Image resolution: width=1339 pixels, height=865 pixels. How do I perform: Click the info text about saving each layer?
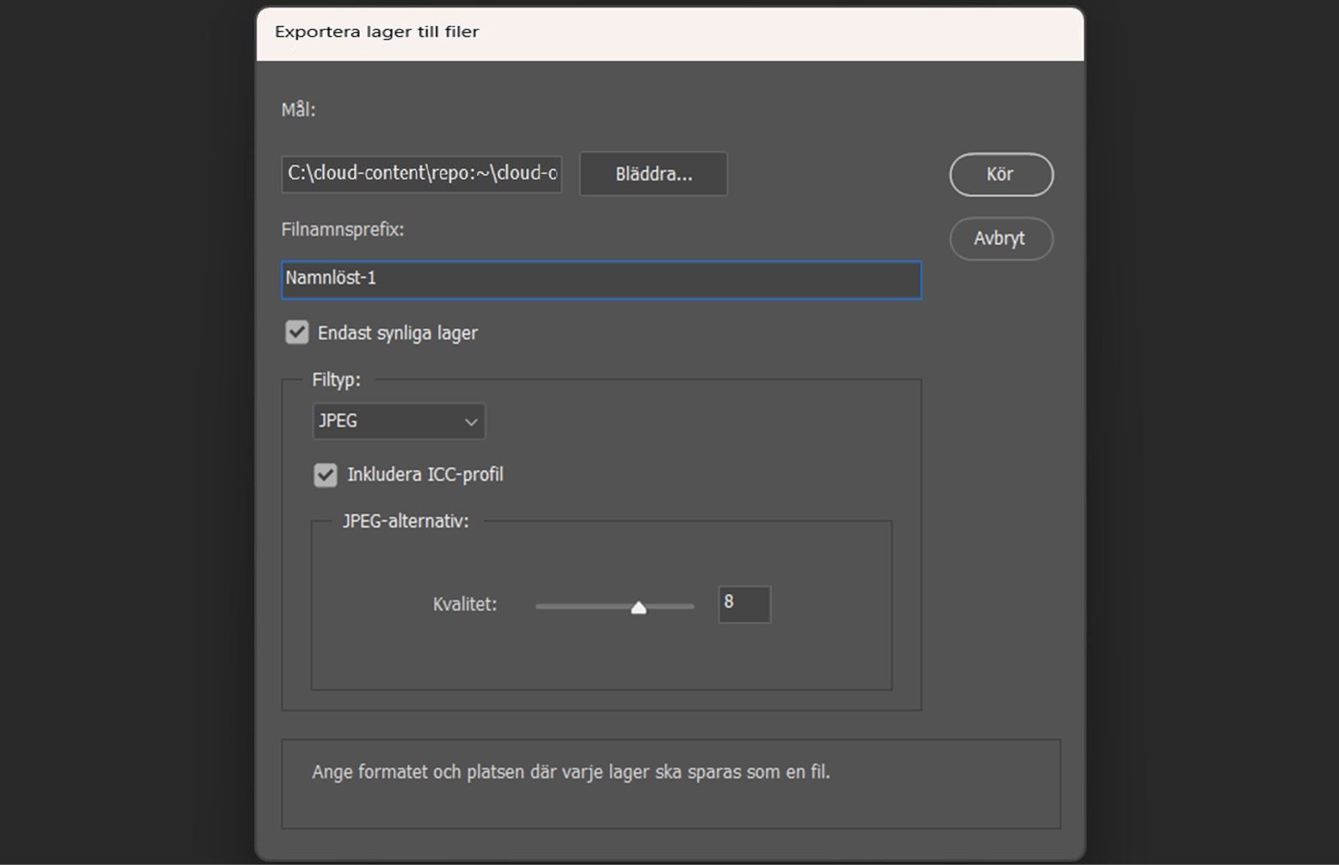(572, 773)
